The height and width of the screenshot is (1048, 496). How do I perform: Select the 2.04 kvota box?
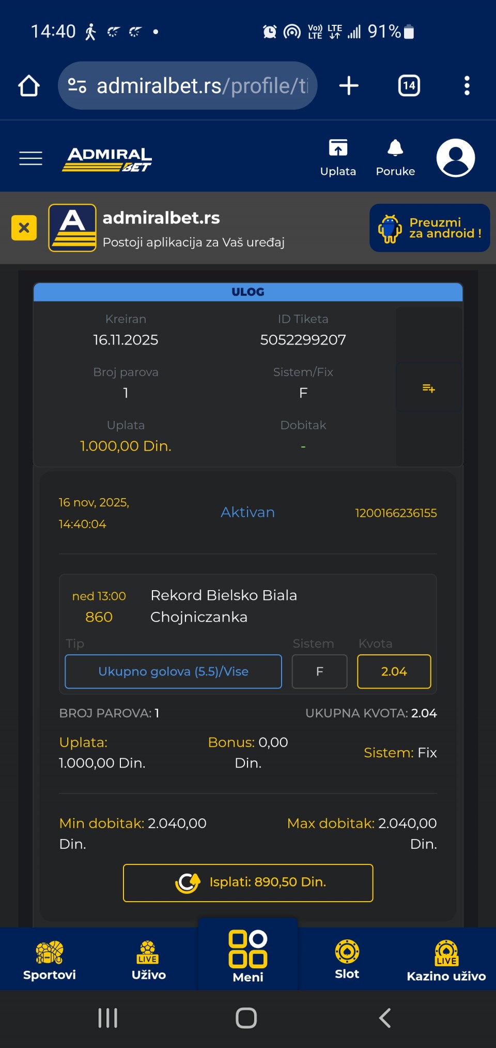(394, 671)
